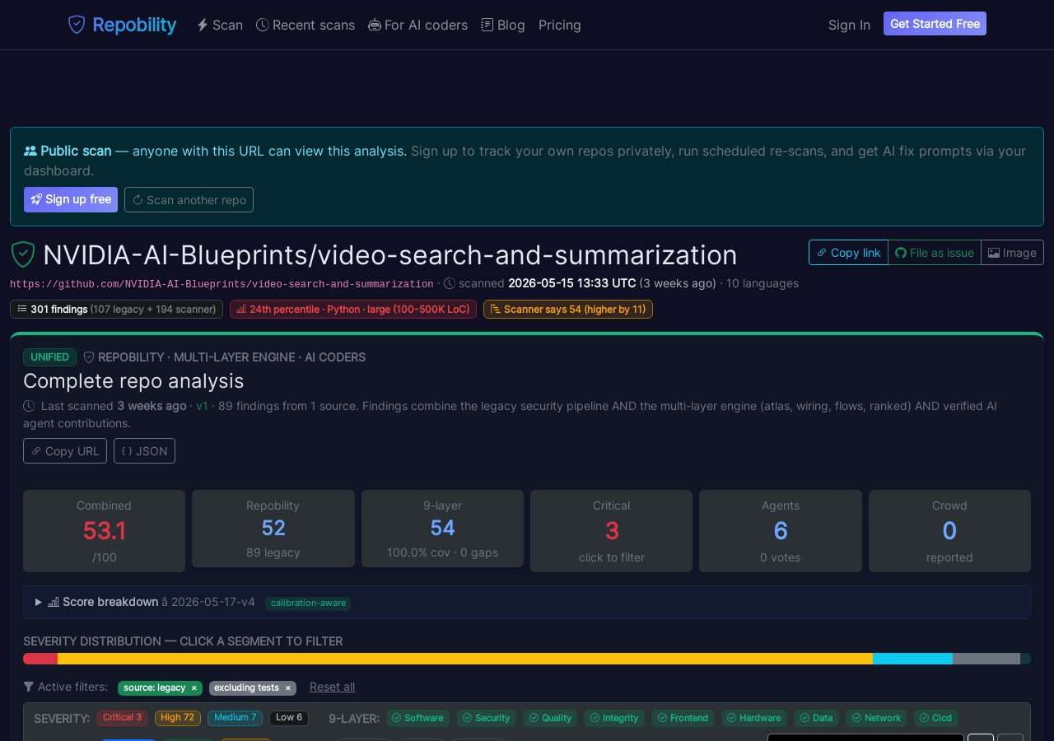
Task: Click the Repobility shield logo icon
Action: (x=77, y=25)
